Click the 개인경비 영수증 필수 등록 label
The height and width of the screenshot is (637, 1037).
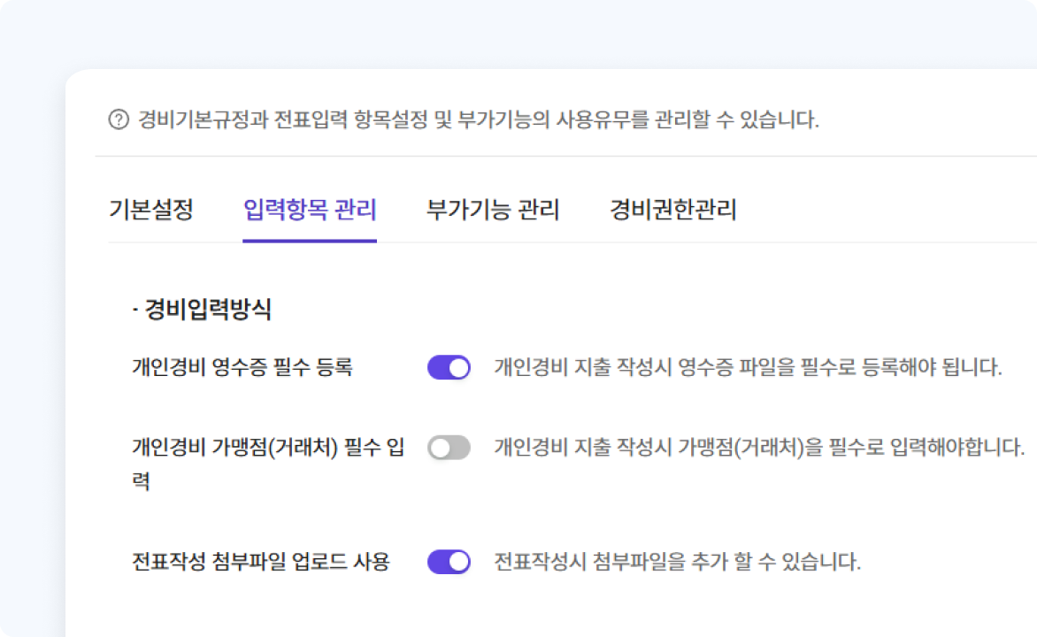point(242,367)
